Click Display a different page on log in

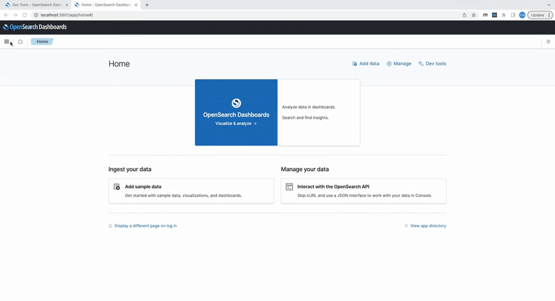point(146,226)
